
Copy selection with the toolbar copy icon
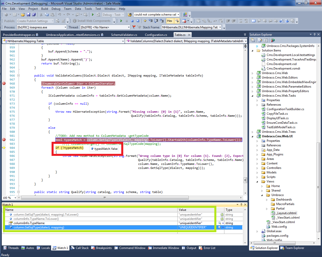click(47, 15)
